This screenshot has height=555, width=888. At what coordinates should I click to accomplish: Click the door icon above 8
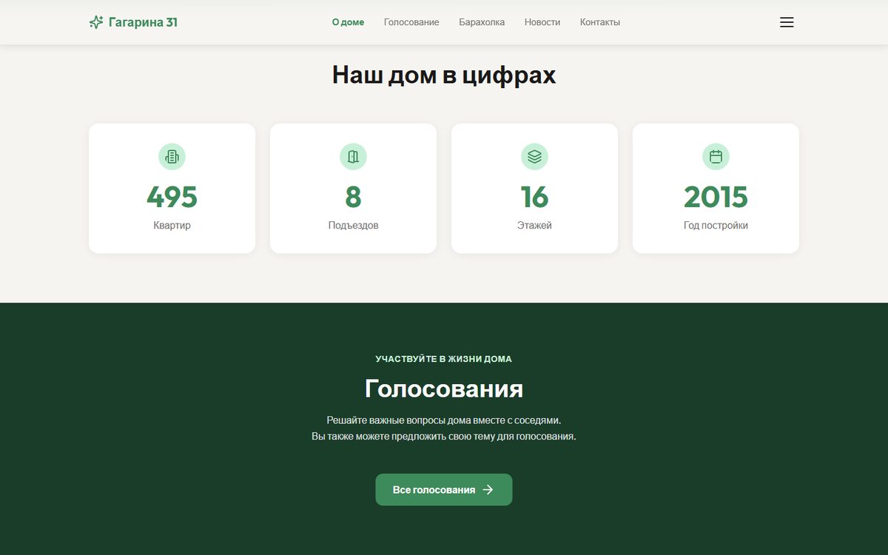click(353, 156)
